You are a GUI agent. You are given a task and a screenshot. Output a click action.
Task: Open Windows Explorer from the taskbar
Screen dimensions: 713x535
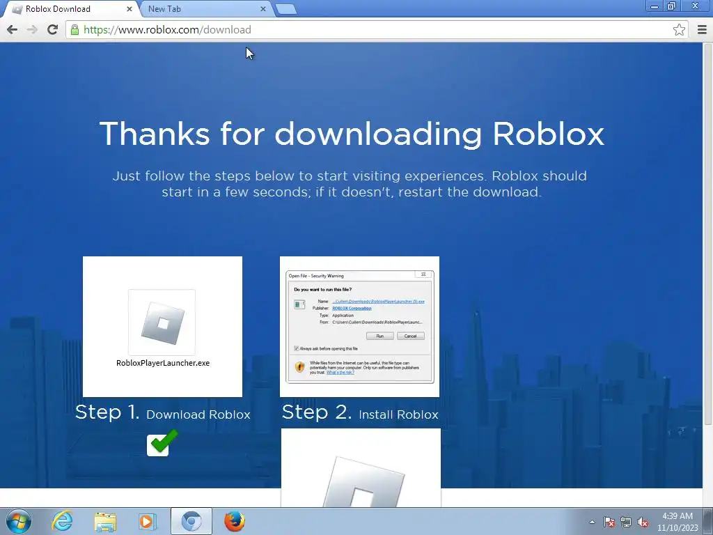105,521
